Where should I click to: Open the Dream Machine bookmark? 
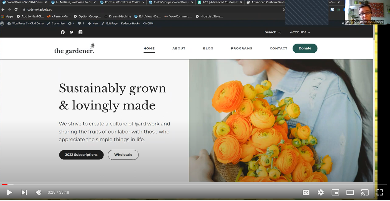click(x=118, y=16)
